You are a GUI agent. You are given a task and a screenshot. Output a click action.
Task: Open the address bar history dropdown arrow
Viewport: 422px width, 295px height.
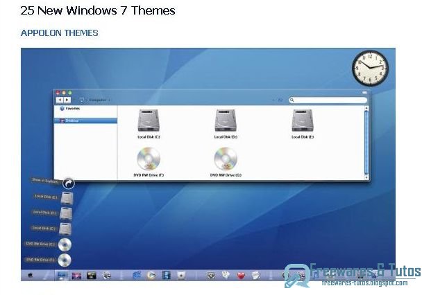273,100
